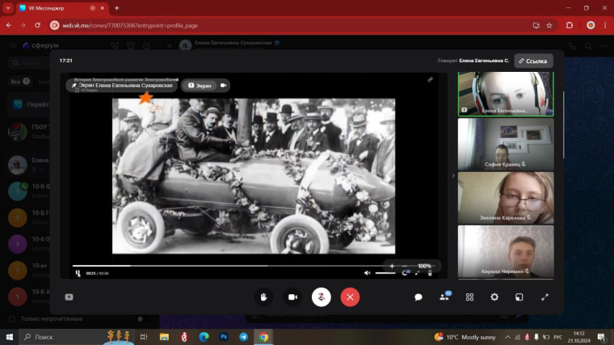The width and height of the screenshot is (614, 345).
Task: Open the Chrome profile avatar
Action: tap(591, 26)
